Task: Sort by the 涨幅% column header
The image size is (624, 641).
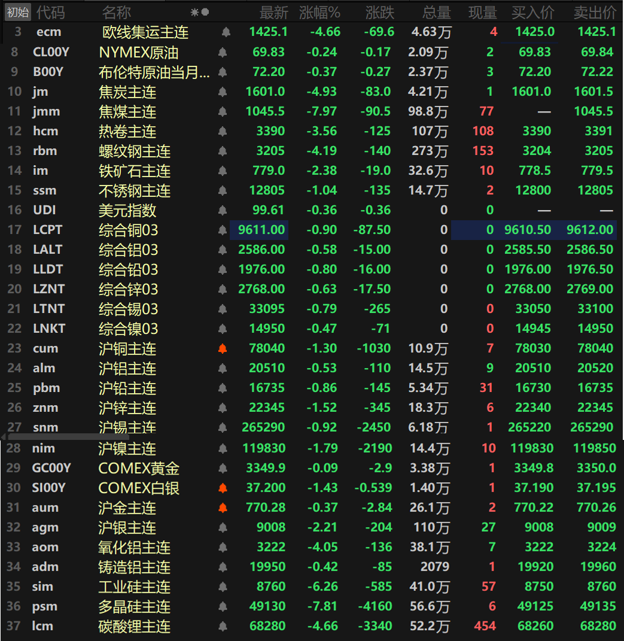Action: pos(320,11)
